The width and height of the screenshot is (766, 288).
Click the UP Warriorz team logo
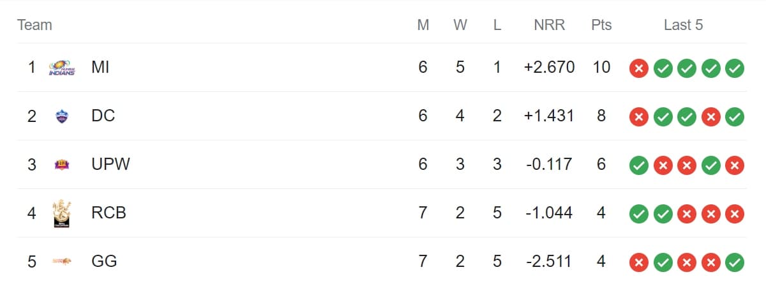point(62,165)
